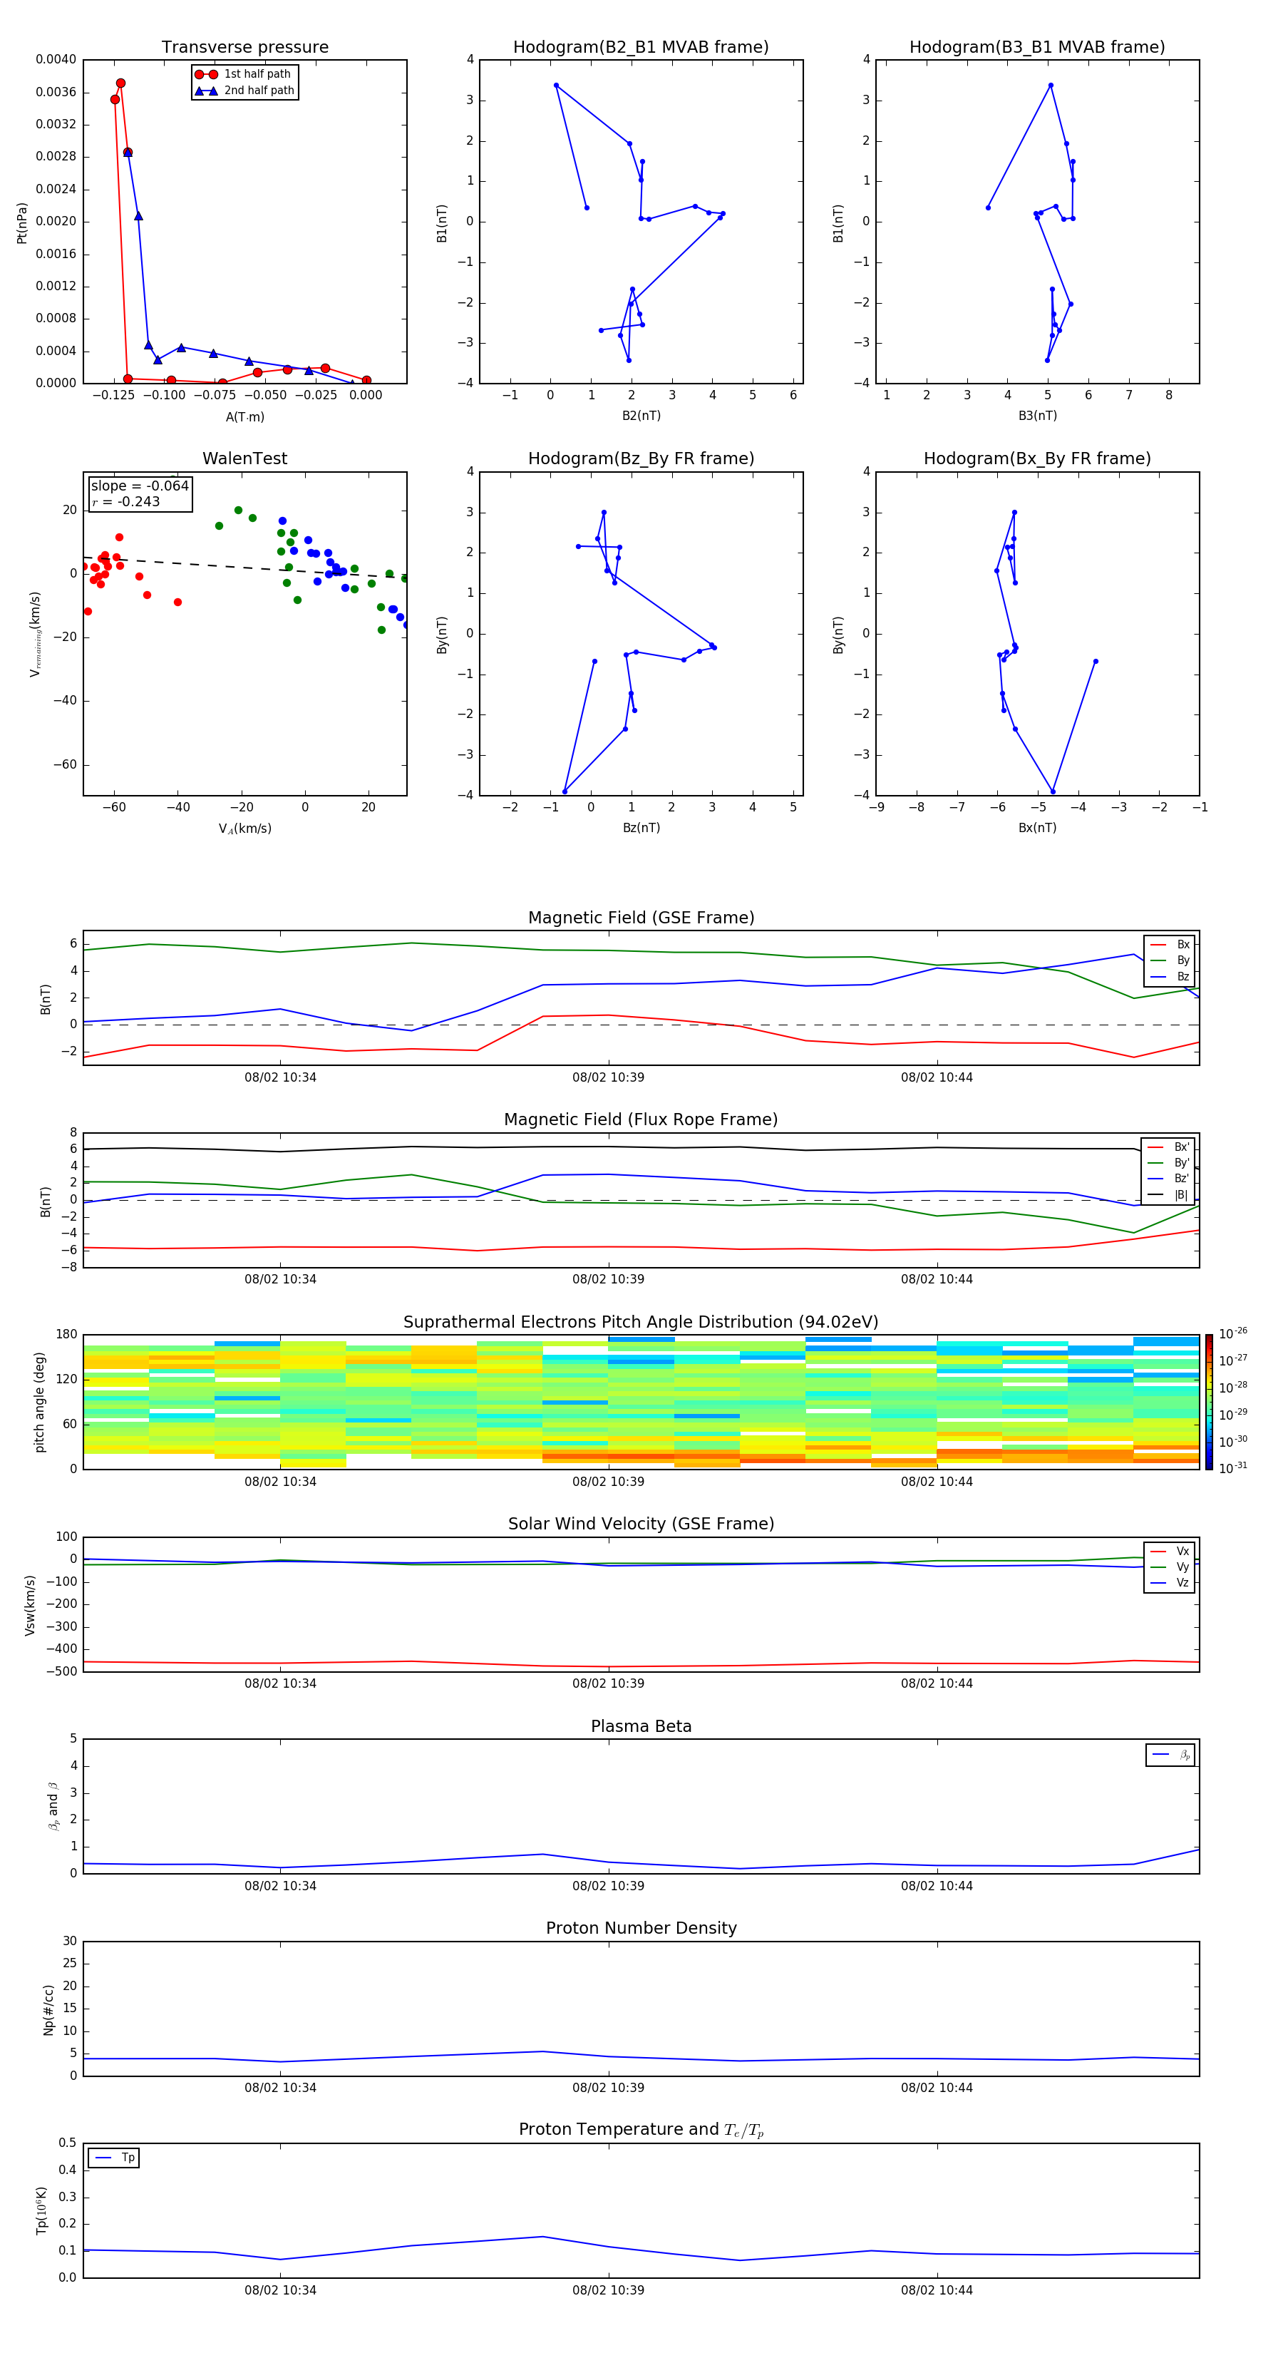Select the Bx' flux rope legend entry
Viewport: 1283px width, 2353px height.
point(1169,1147)
